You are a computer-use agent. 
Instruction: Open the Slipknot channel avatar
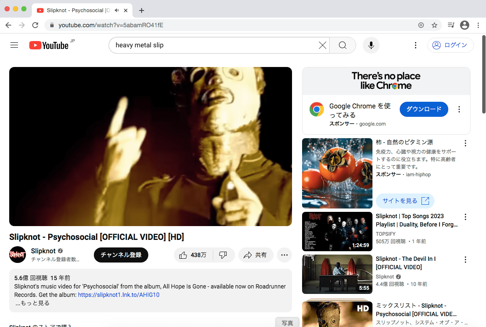point(18,255)
